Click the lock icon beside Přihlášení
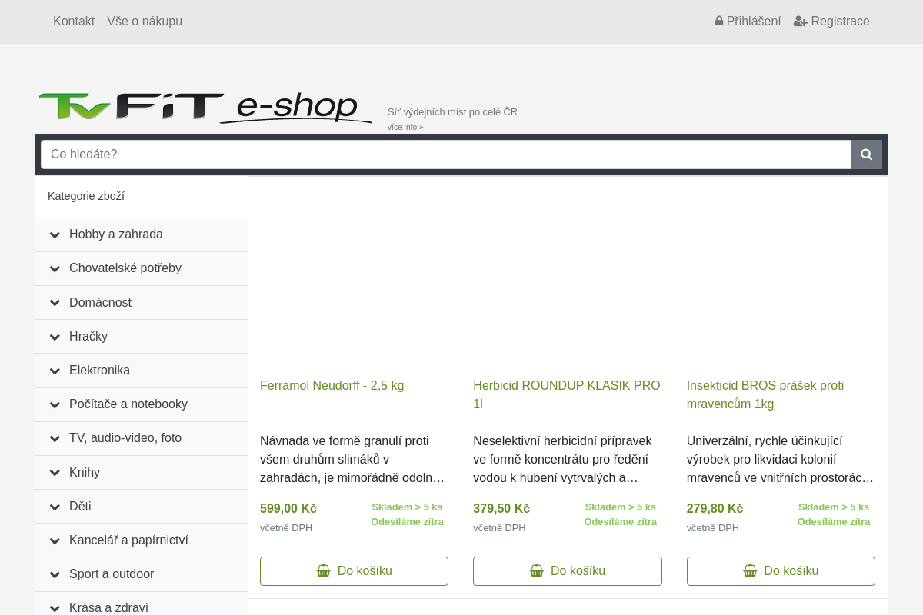 [x=719, y=21]
